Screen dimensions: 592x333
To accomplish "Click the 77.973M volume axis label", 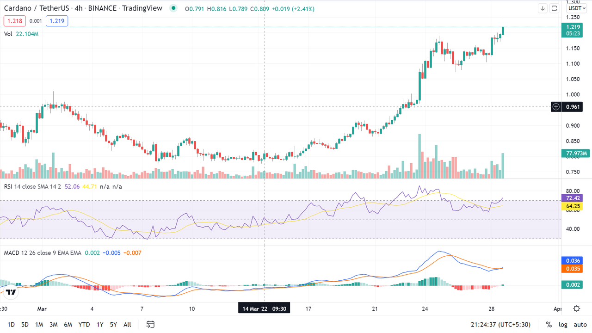I will click(576, 154).
